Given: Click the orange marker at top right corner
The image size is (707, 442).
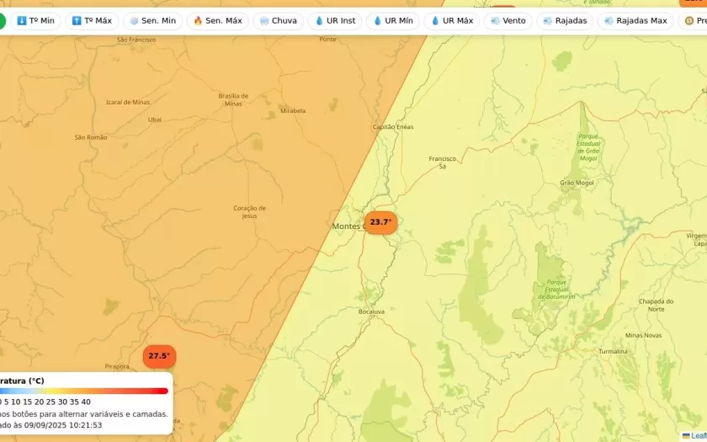Looking at the screenshot, I should pyautogui.click(x=694, y=3).
